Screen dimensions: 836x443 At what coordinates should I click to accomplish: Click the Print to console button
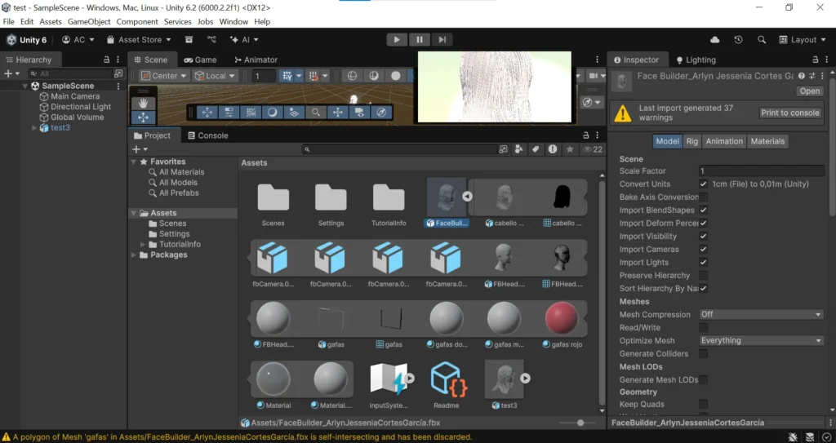[789, 113]
